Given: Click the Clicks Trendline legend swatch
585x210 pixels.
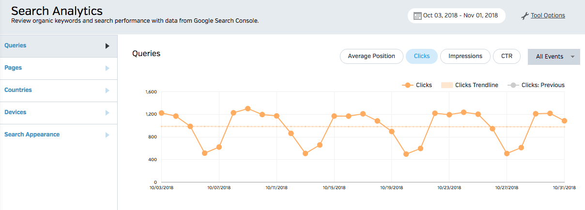Looking at the screenshot, I should click(447, 85).
